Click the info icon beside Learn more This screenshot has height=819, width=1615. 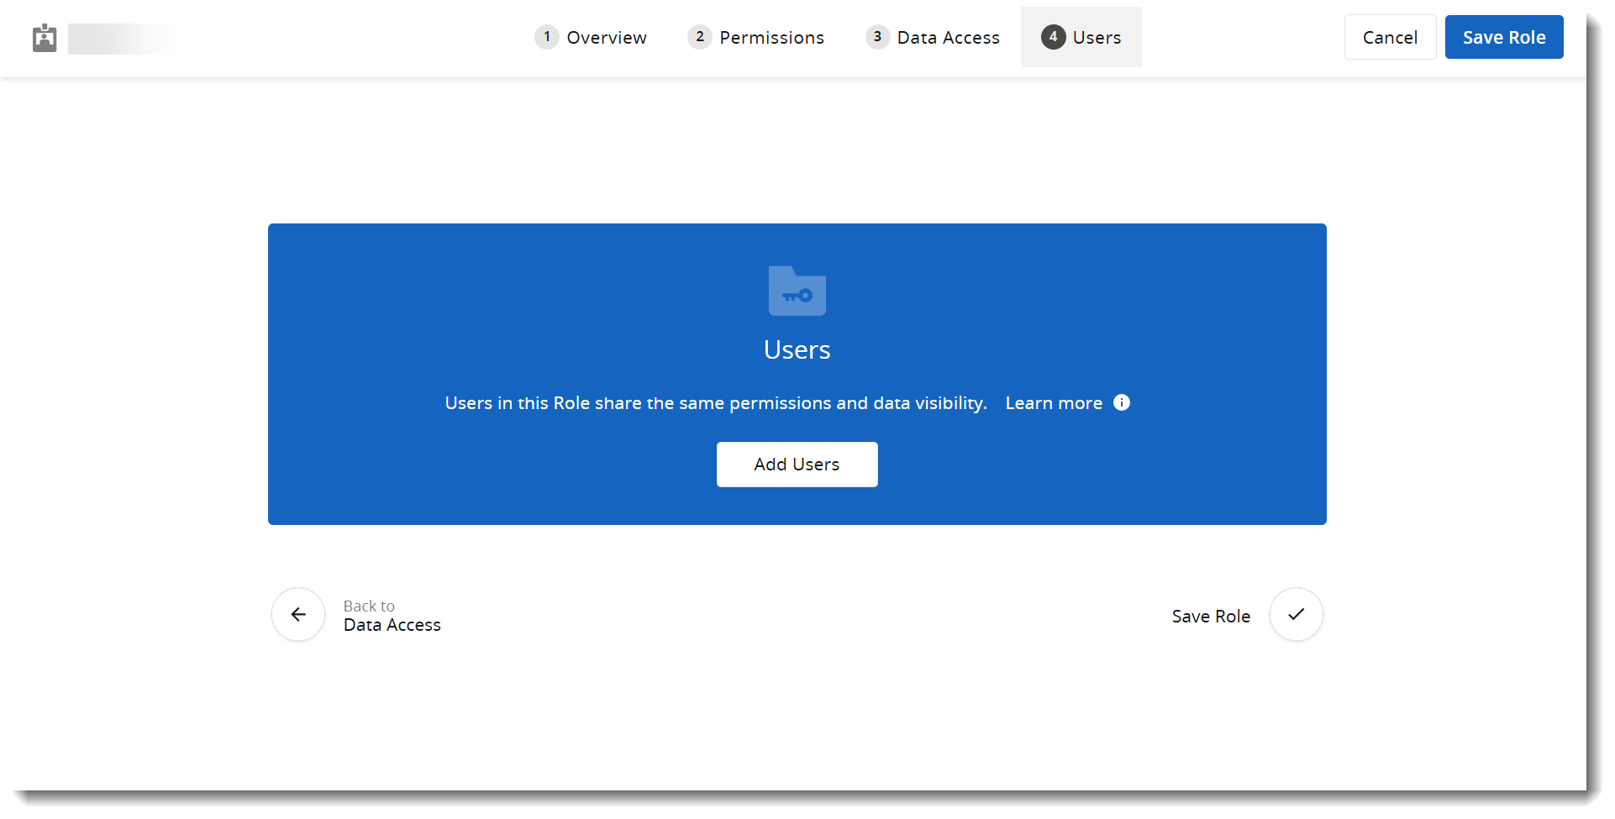1121,402
